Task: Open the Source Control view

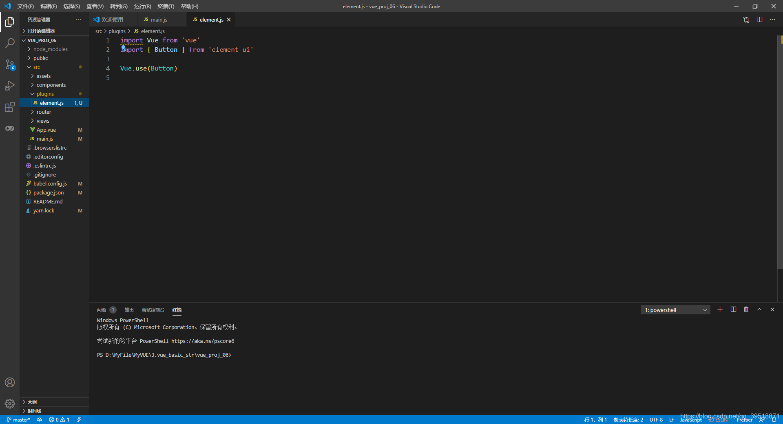Action: (10, 64)
